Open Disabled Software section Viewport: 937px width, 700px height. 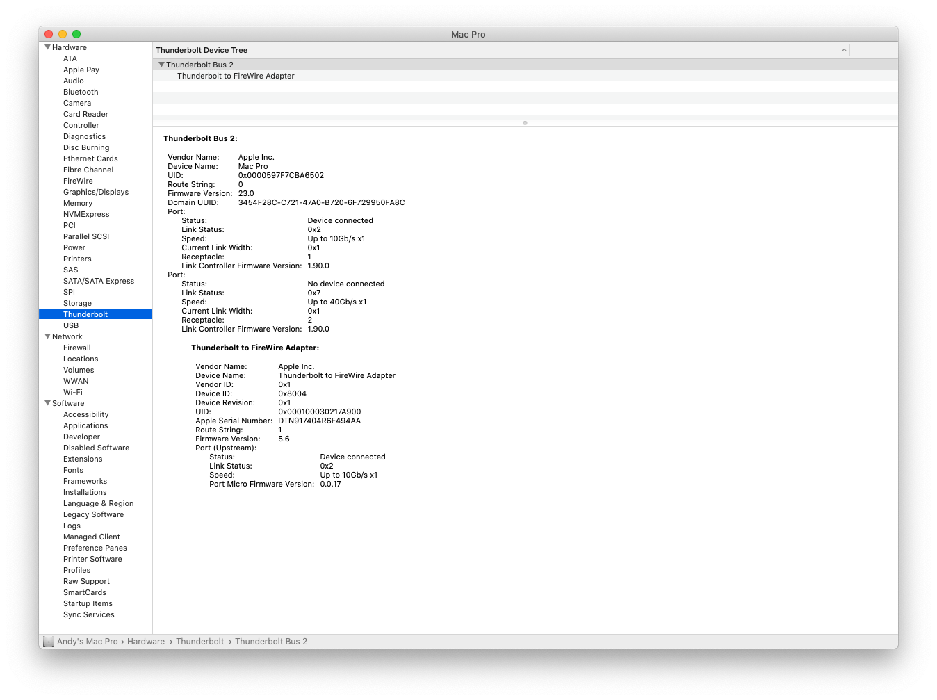pos(96,448)
